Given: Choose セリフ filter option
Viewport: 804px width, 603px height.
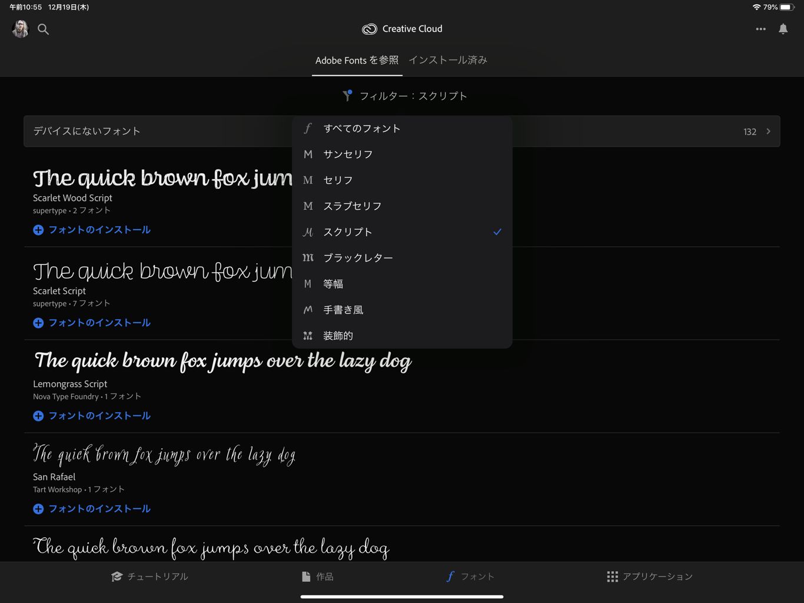Looking at the screenshot, I should click(402, 180).
